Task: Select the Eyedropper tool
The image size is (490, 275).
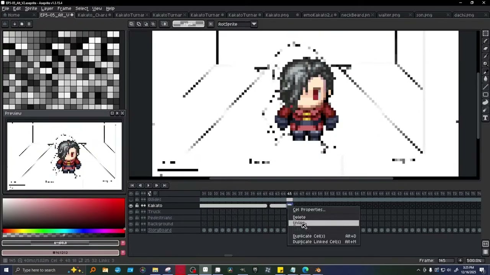Action: [x=485, y=57]
